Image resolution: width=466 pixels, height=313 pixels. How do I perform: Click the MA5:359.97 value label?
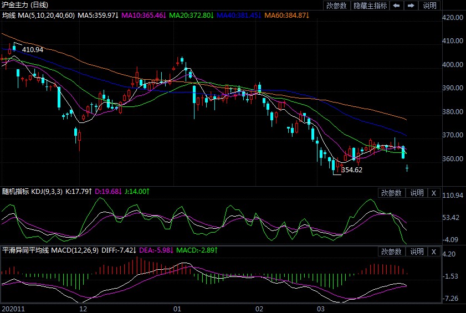[x=98, y=15]
